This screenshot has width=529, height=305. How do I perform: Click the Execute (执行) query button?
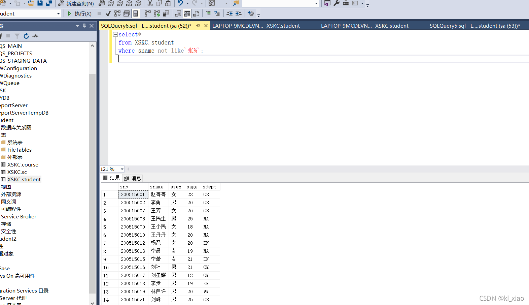[x=79, y=13]
